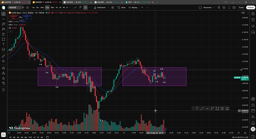
Task: Open a new tab with plus button
Action: click(x=157, y=2)
